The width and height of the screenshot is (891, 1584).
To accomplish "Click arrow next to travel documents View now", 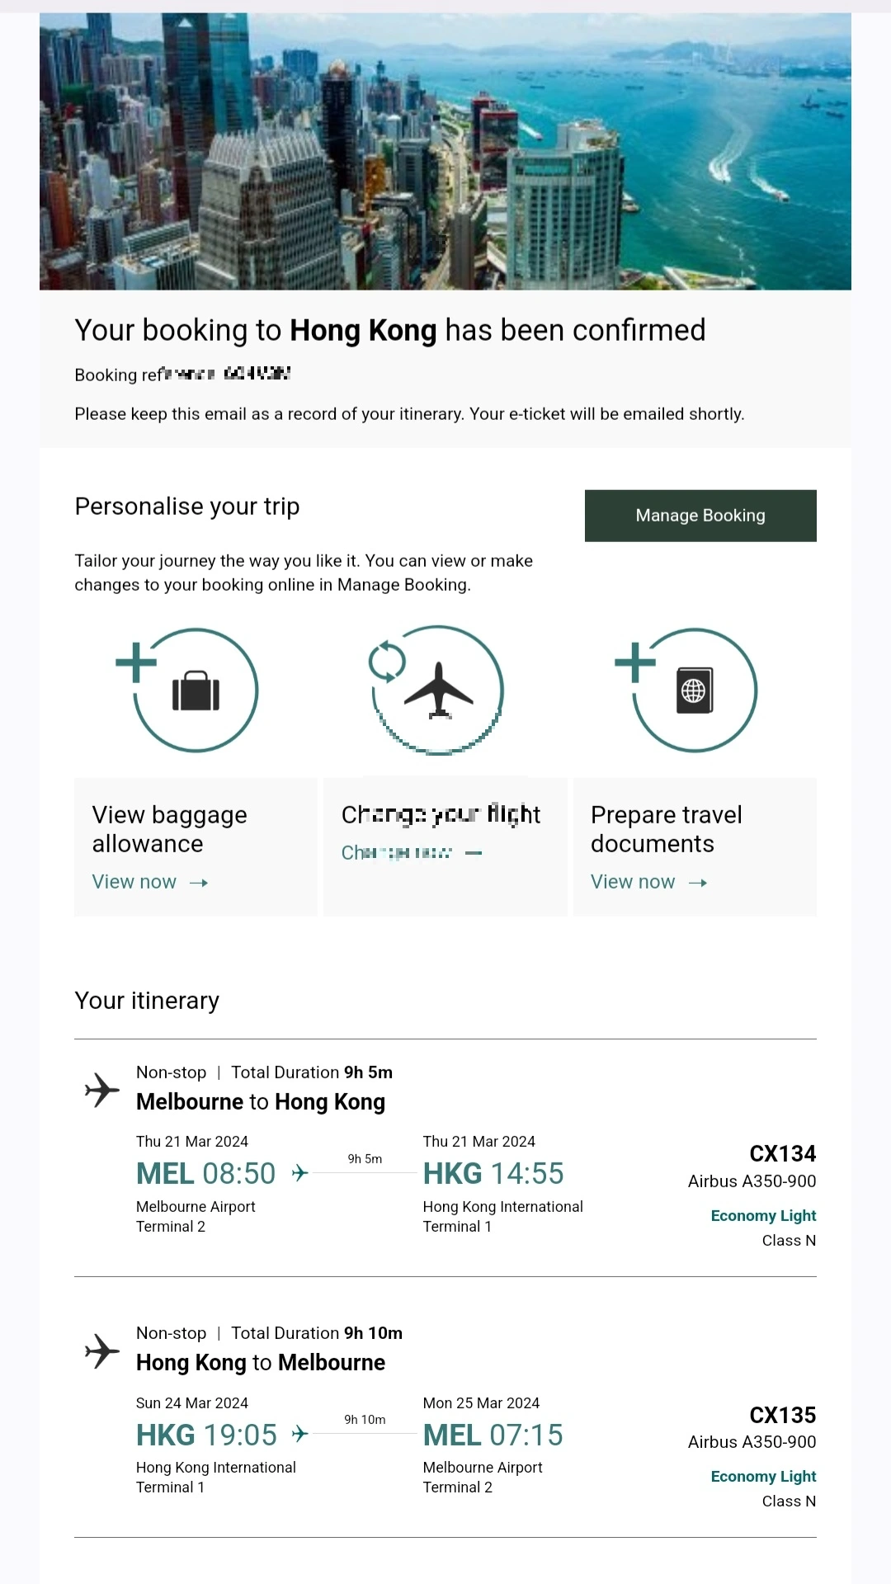I will point(698,883).
